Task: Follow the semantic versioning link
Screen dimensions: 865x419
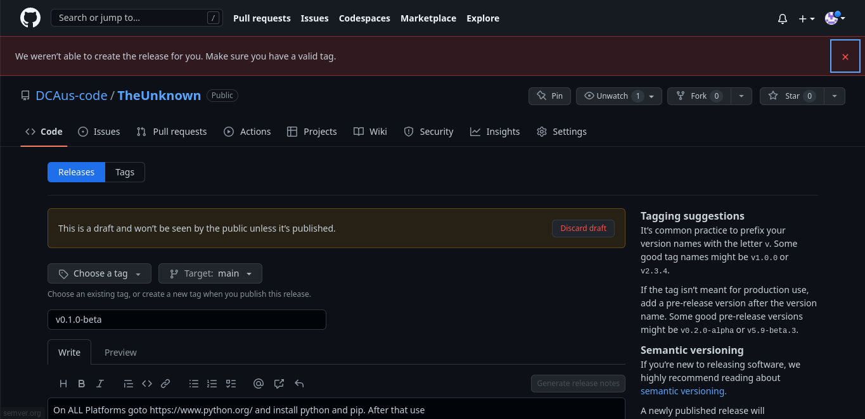Action: (x=682, y=391)
